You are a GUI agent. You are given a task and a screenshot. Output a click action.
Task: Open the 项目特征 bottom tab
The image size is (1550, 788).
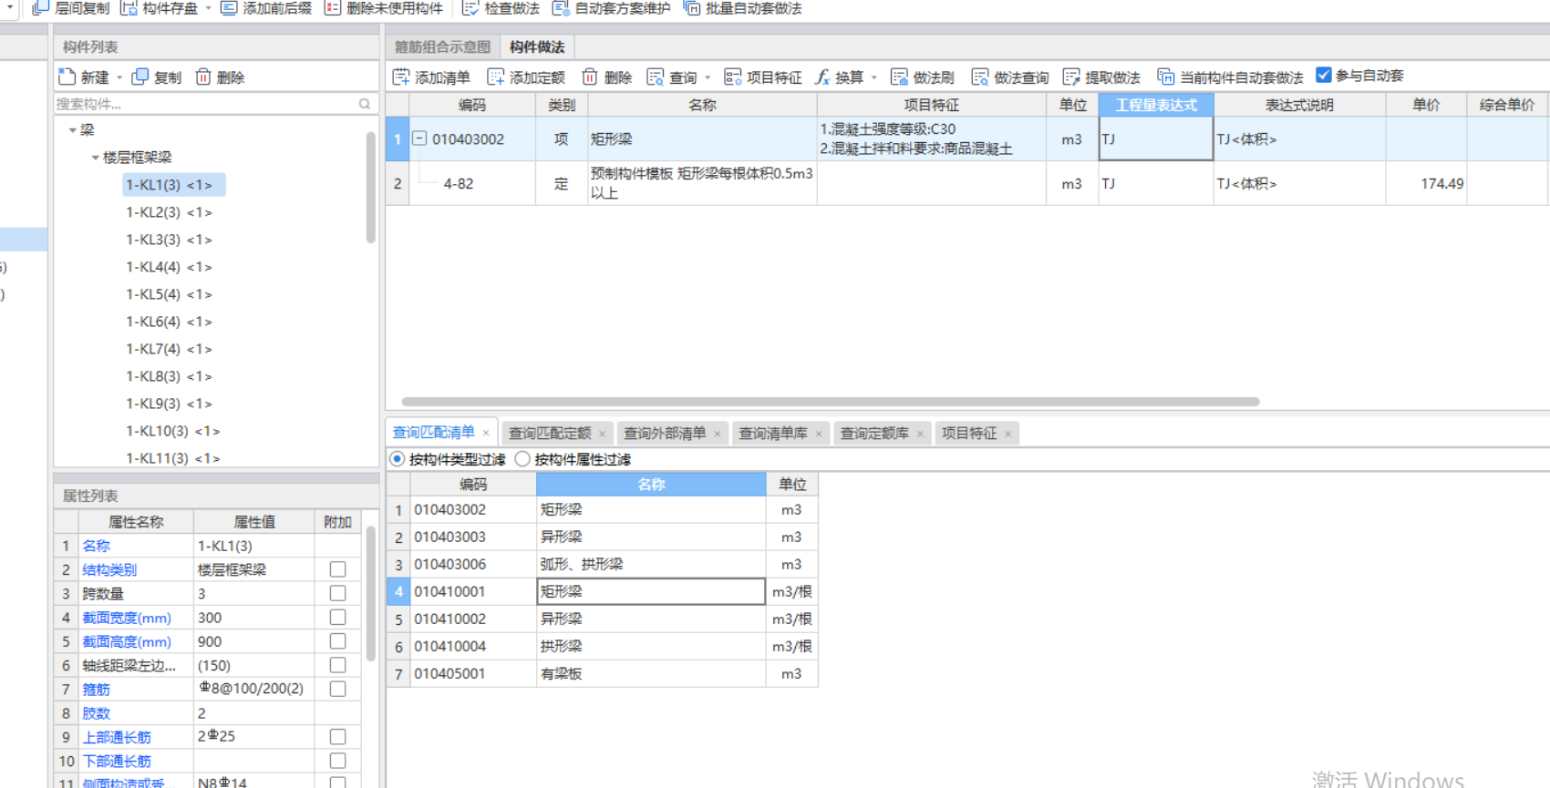point(969,434)
